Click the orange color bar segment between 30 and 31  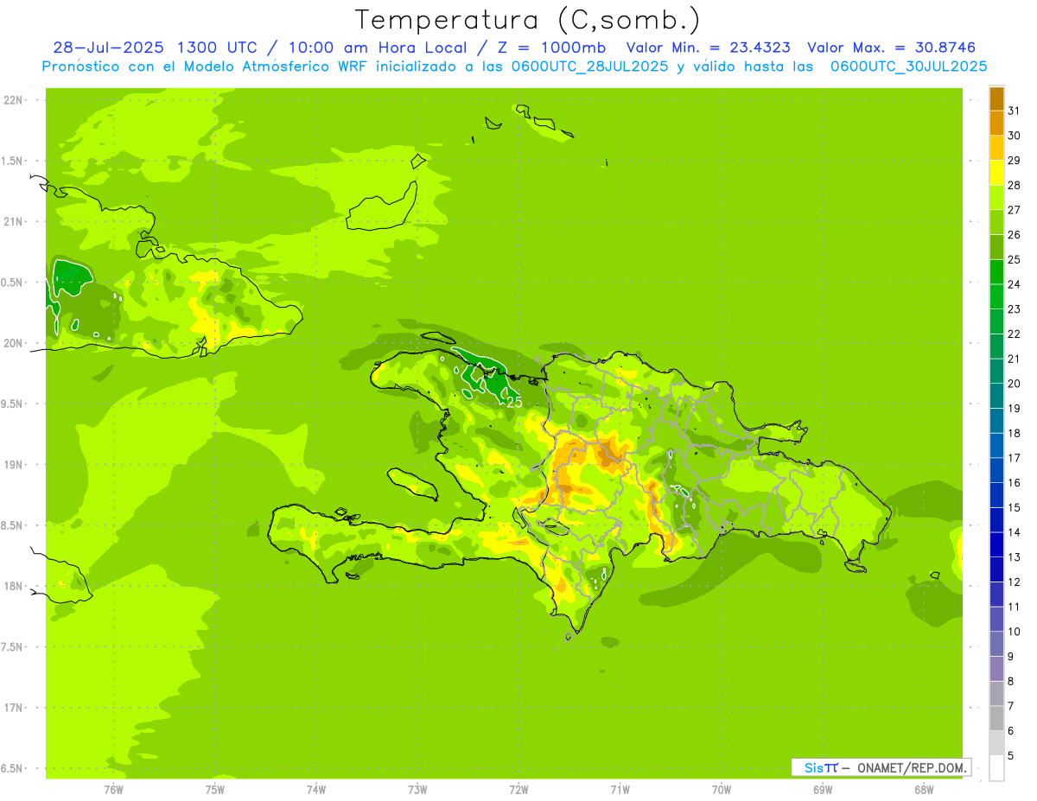(996, 123)
